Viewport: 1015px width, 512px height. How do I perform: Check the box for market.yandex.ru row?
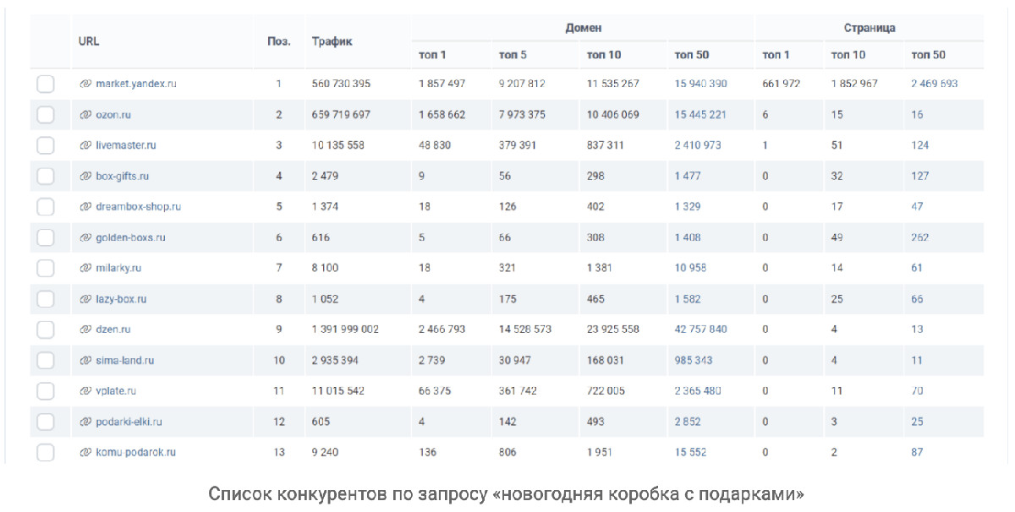coord(46,84)
